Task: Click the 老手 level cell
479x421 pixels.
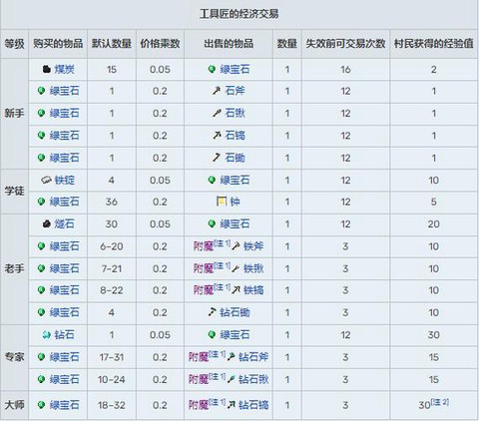Action: [x=14, y=268]
